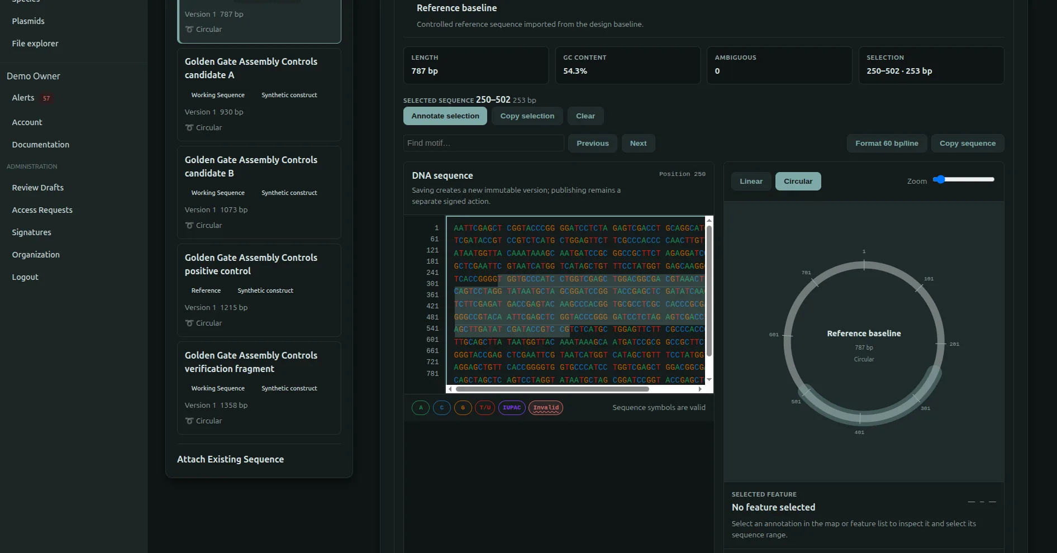Click Alerts count badge 57
The height and width of the screenshot is (553, 1057).
coord(46,98)
